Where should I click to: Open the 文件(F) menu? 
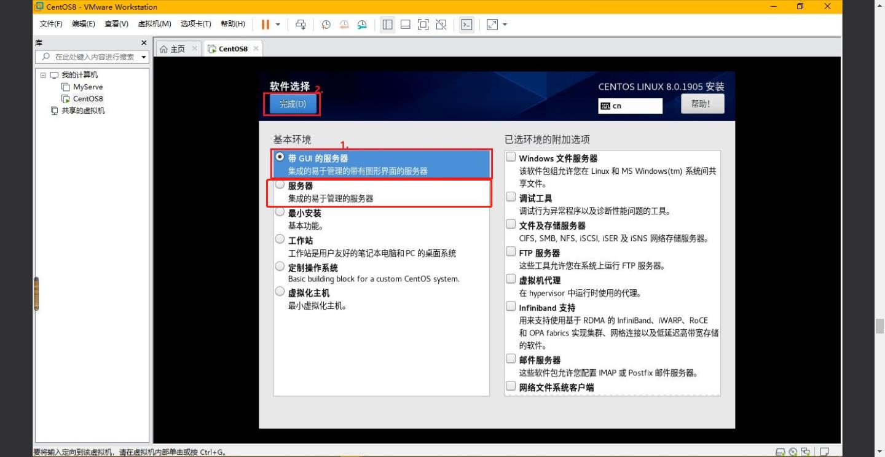(51, 24)
